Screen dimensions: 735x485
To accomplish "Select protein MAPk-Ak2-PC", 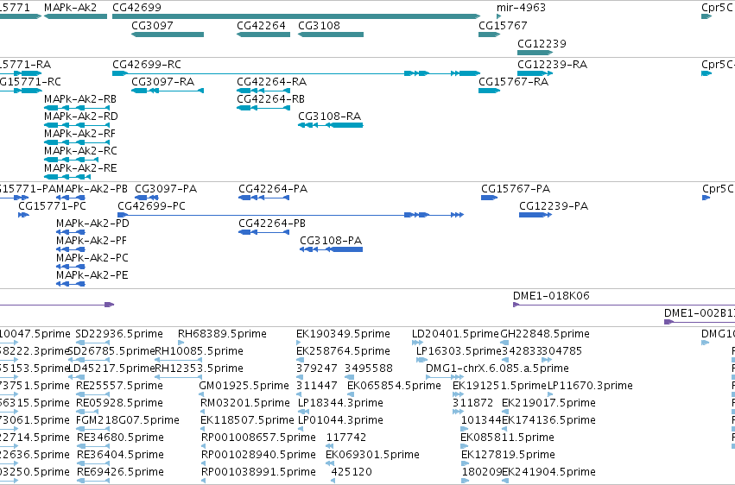I will pos(71,267).
